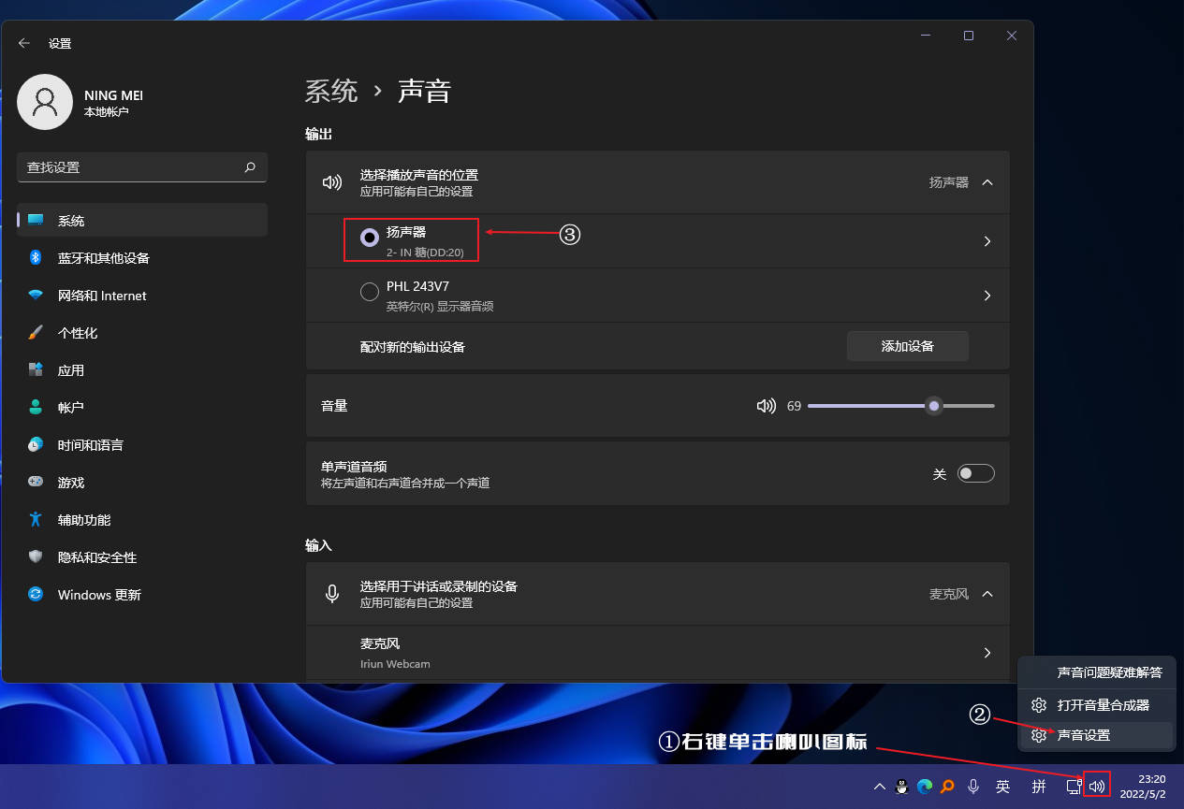1184x809 pixels.
Task: Click the 添加设备 button
Action: 907,346
